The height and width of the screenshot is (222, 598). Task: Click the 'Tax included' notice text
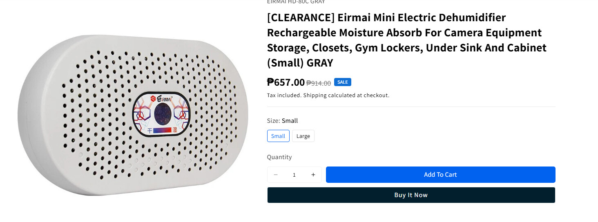click(x=284, y=95)
